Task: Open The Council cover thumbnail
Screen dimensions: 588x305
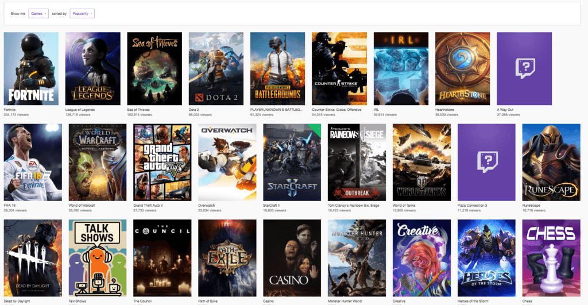Action: point(163,258)
